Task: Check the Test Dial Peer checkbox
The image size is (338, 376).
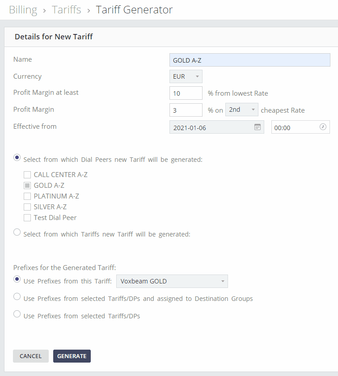Action: click(x=27, y=218)
